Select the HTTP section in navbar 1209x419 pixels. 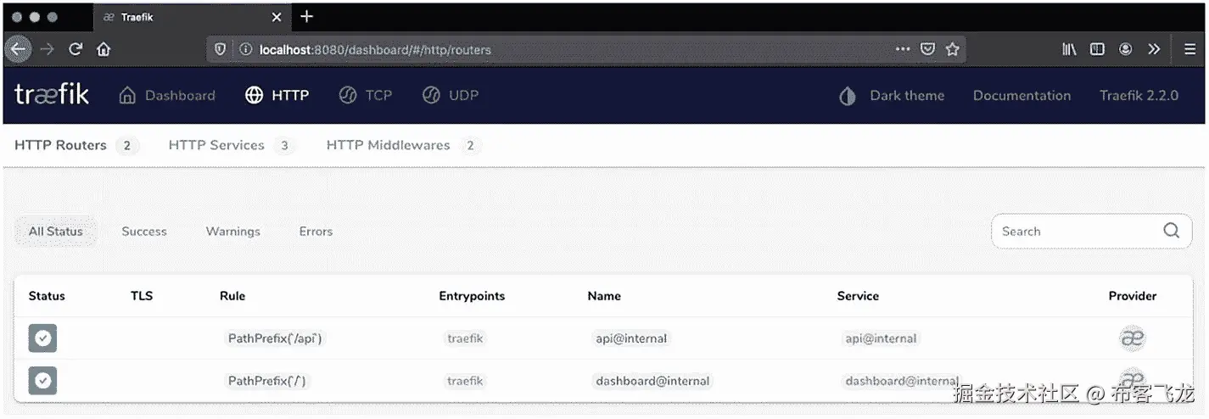tap(277, 95)
